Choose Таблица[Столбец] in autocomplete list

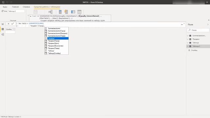(x=56, y=53)
